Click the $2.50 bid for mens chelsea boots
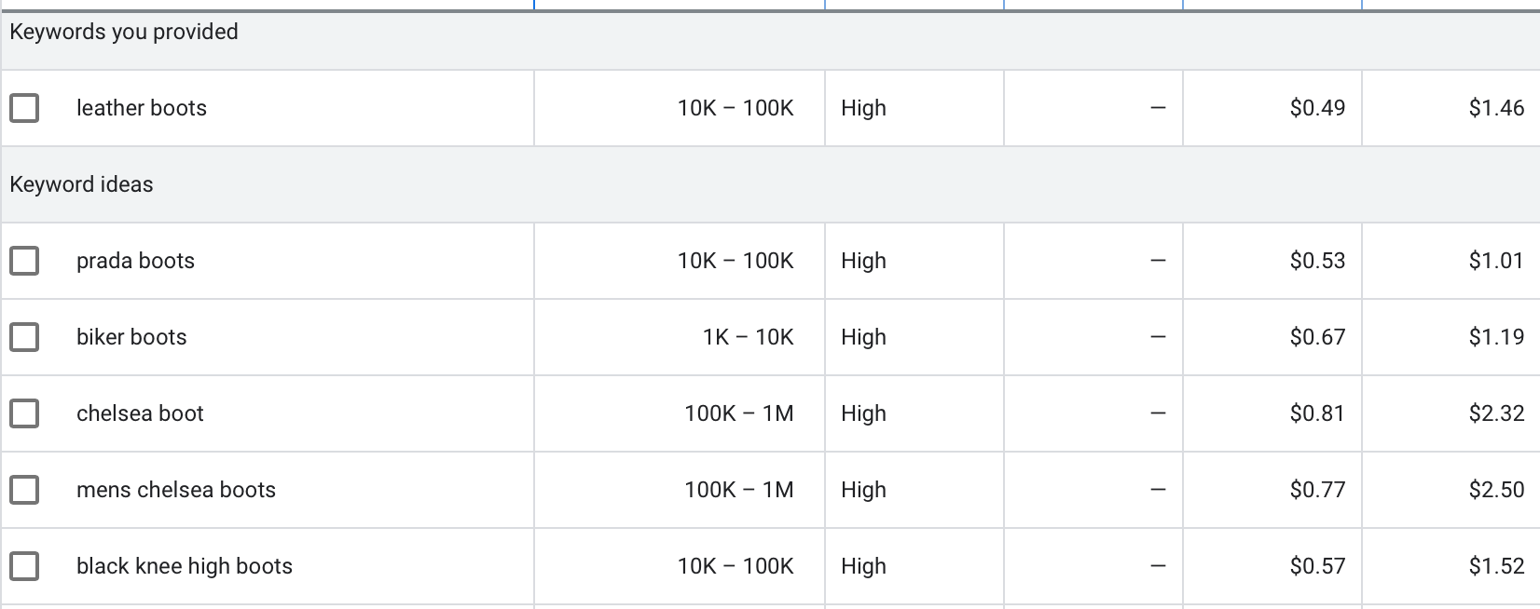1540x609 pixels. [x=1496, y=490]
